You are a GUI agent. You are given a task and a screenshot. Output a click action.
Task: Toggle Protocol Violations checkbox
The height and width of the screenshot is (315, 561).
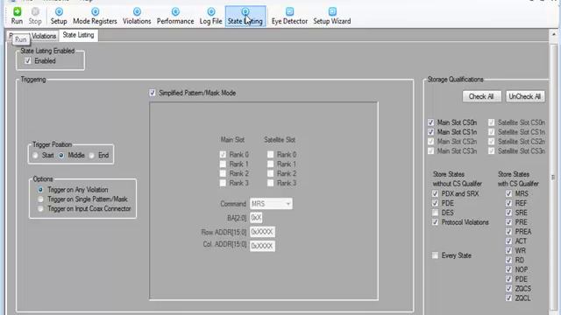[435, 222]
